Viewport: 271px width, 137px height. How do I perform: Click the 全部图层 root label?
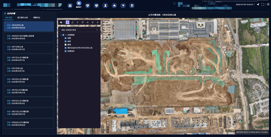click(71, 35)
